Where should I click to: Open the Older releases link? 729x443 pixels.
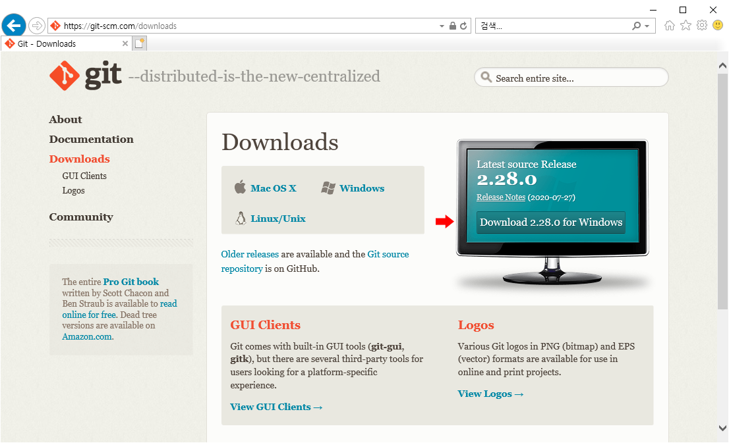250,255
